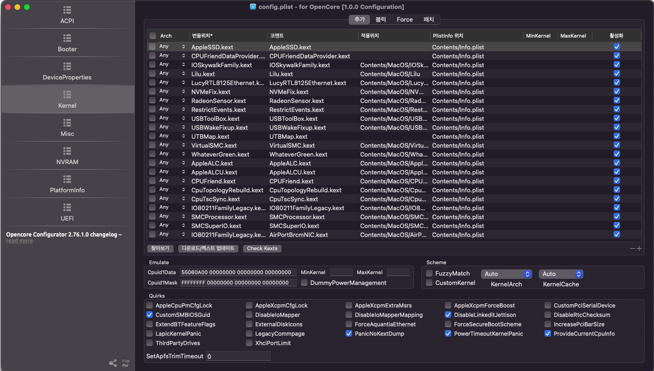Click the PayPal donate icon

coord(126,363)
